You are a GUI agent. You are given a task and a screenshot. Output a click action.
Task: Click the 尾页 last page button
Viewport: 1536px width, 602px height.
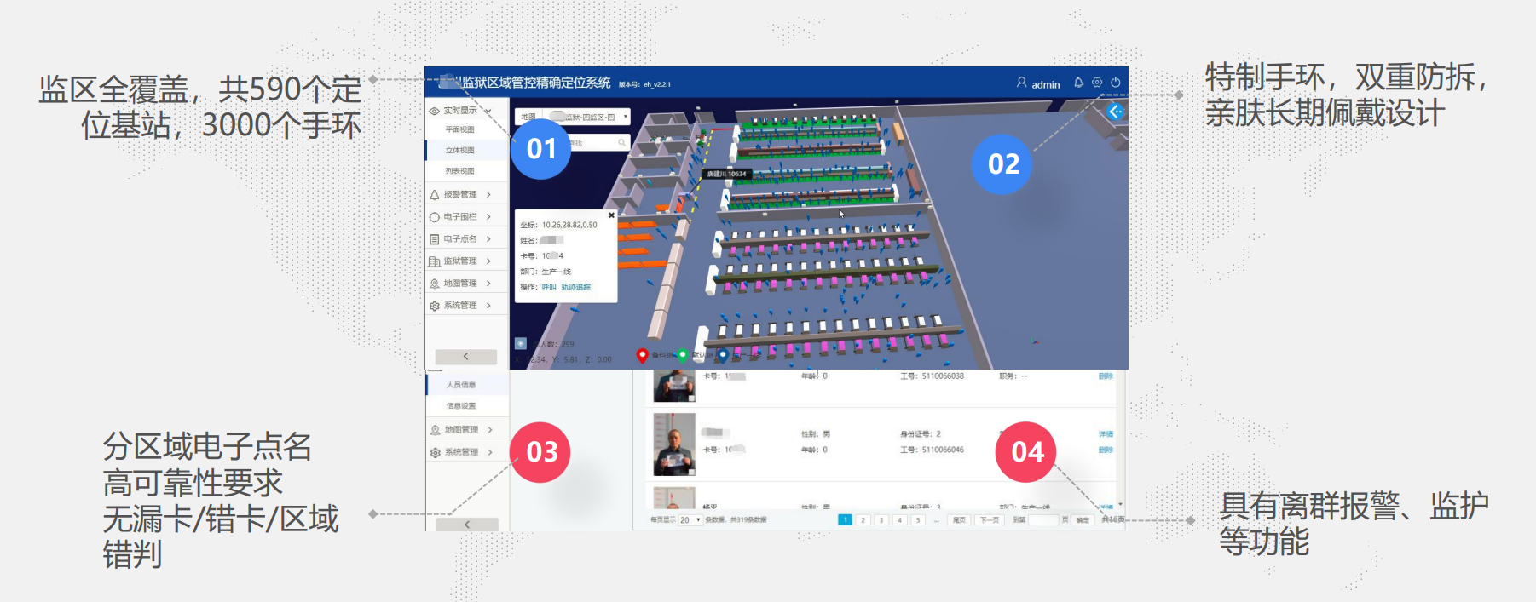click(x=959, y=519)
